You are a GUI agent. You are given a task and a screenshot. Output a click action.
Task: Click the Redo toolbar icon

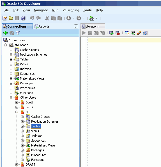[x=38, y=18]
